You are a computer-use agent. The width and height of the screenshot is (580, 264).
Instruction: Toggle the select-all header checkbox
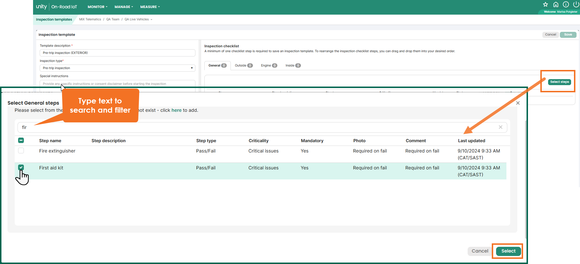[x=21, y=140]
